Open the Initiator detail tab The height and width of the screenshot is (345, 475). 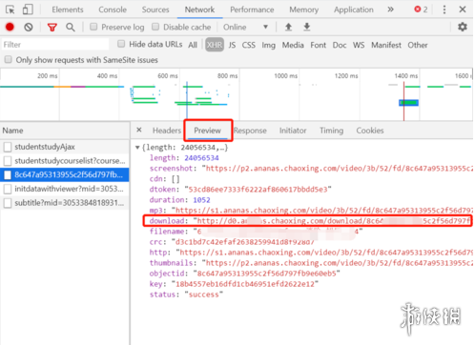(293, 131)
